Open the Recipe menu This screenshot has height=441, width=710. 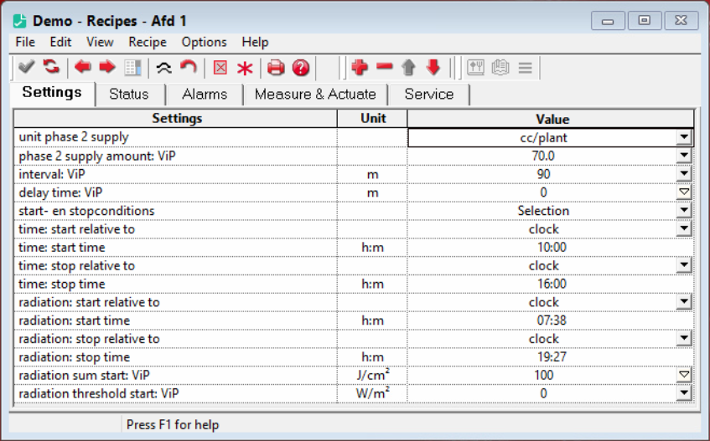148,42
